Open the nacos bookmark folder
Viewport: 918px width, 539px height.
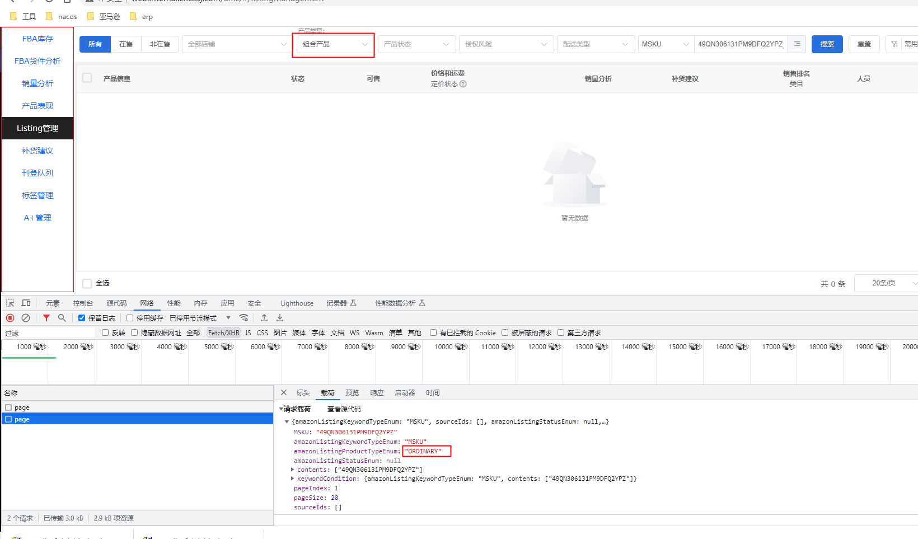(x=62, y=16)
